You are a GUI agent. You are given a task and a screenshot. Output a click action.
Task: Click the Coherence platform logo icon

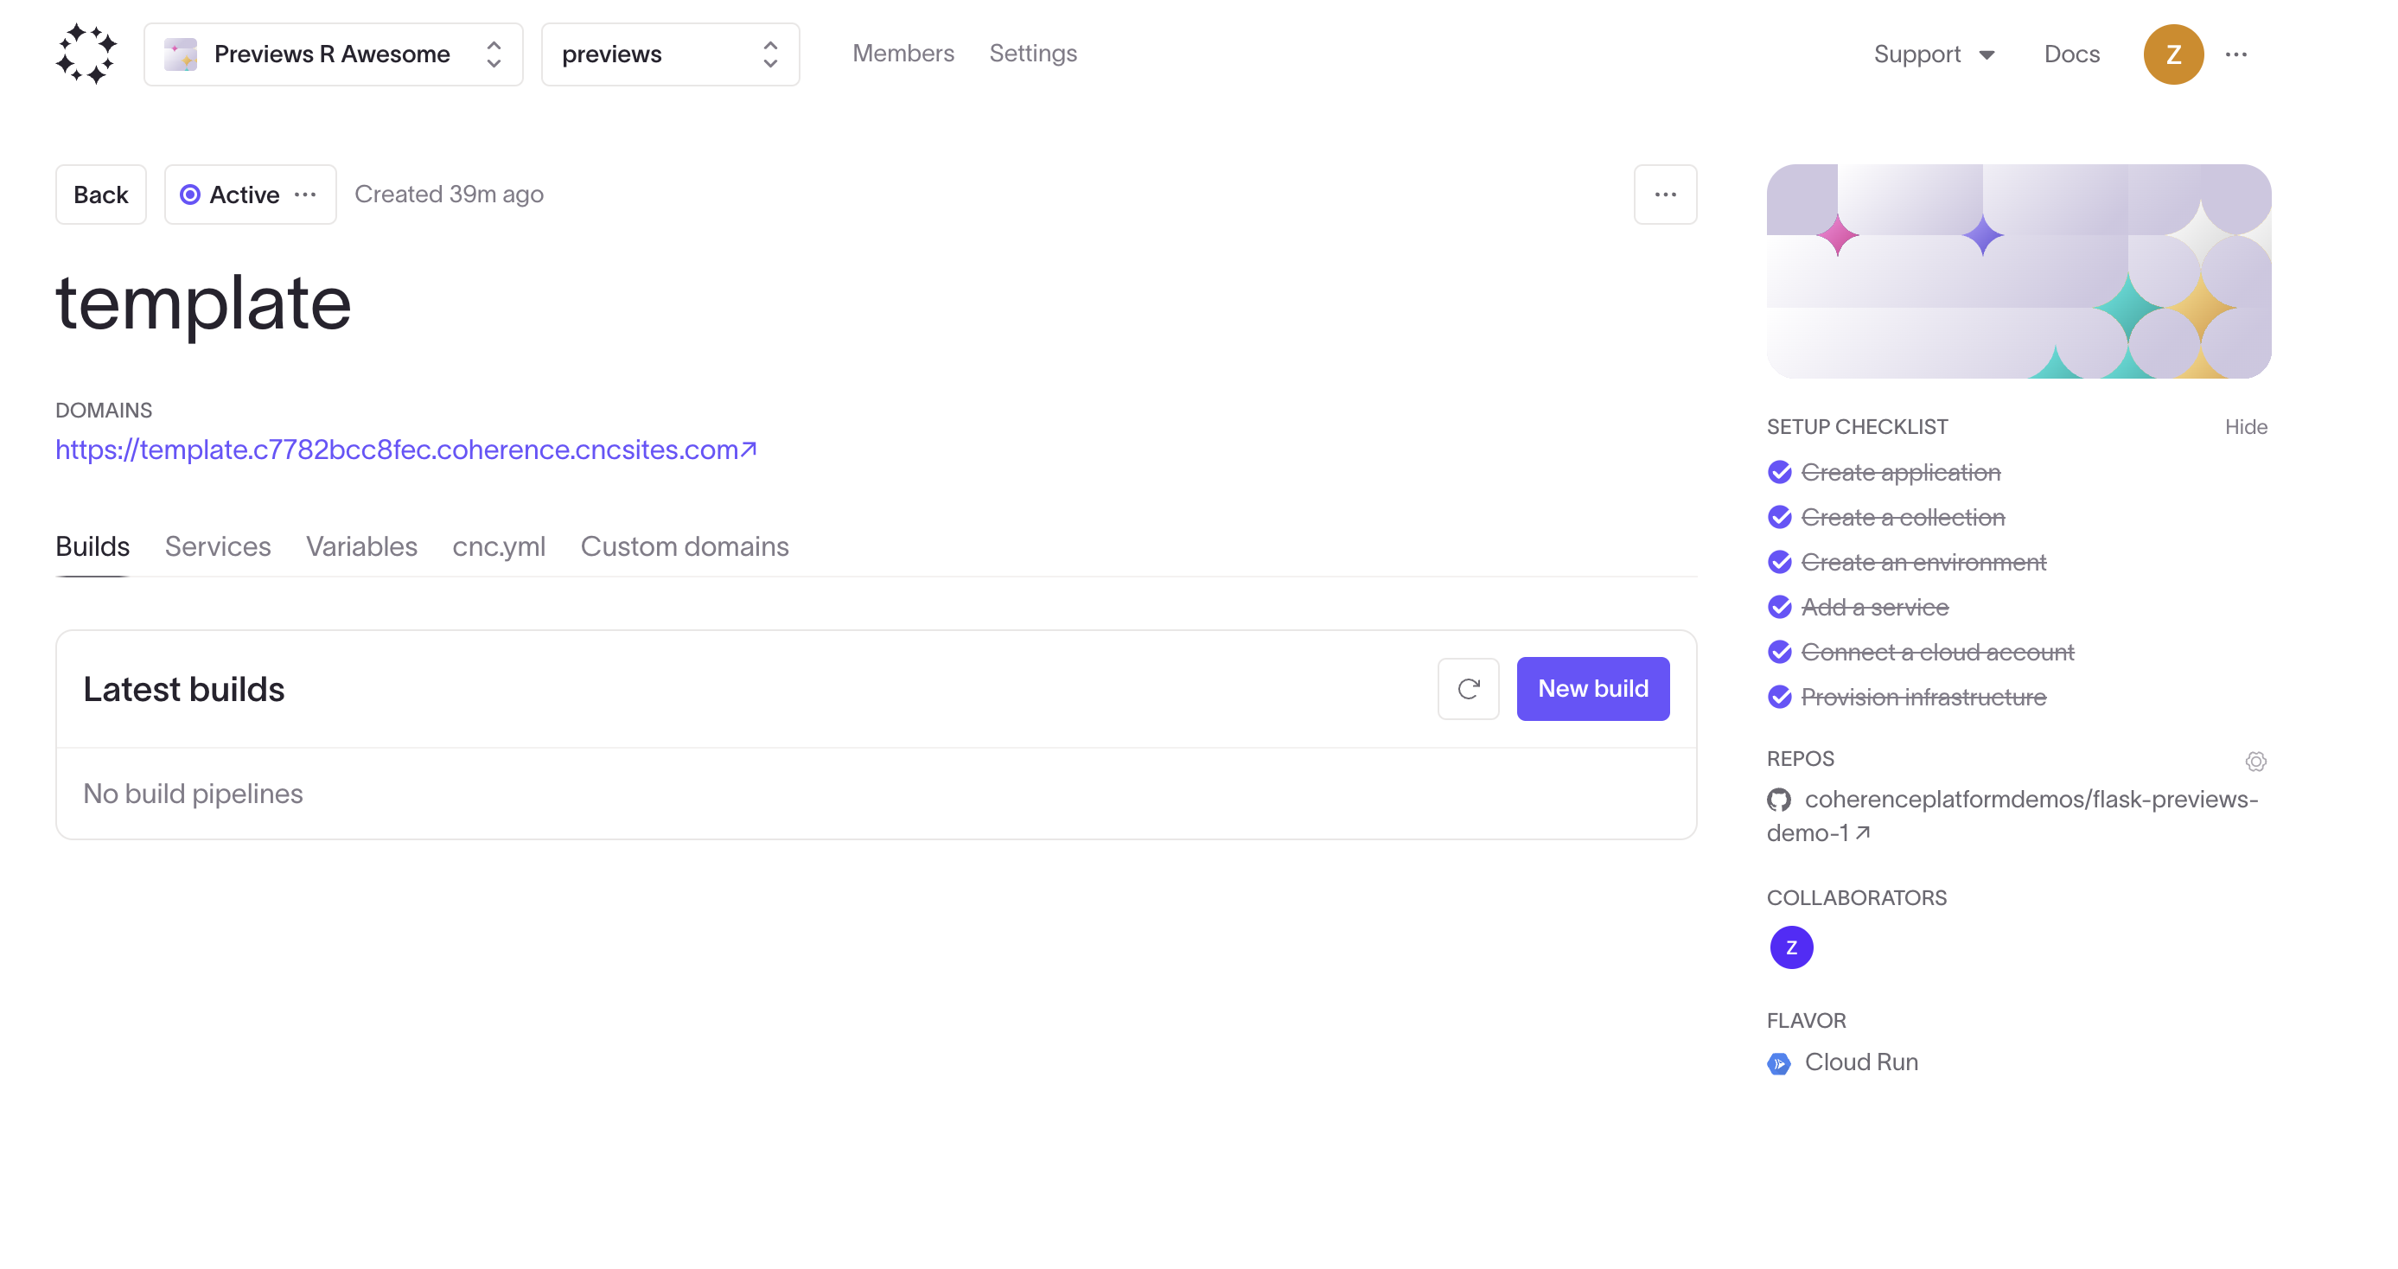point(84,54)
